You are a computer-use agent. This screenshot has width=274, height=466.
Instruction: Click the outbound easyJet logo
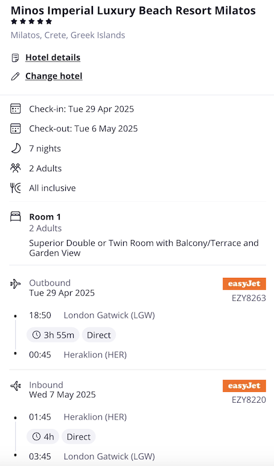point(244,284)
